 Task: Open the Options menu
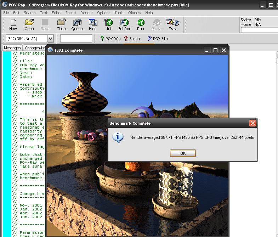click(104, 13)
